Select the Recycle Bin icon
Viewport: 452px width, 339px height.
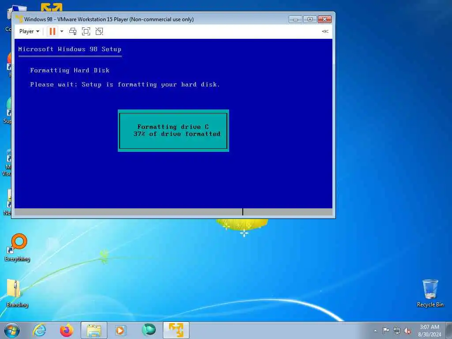430,293
